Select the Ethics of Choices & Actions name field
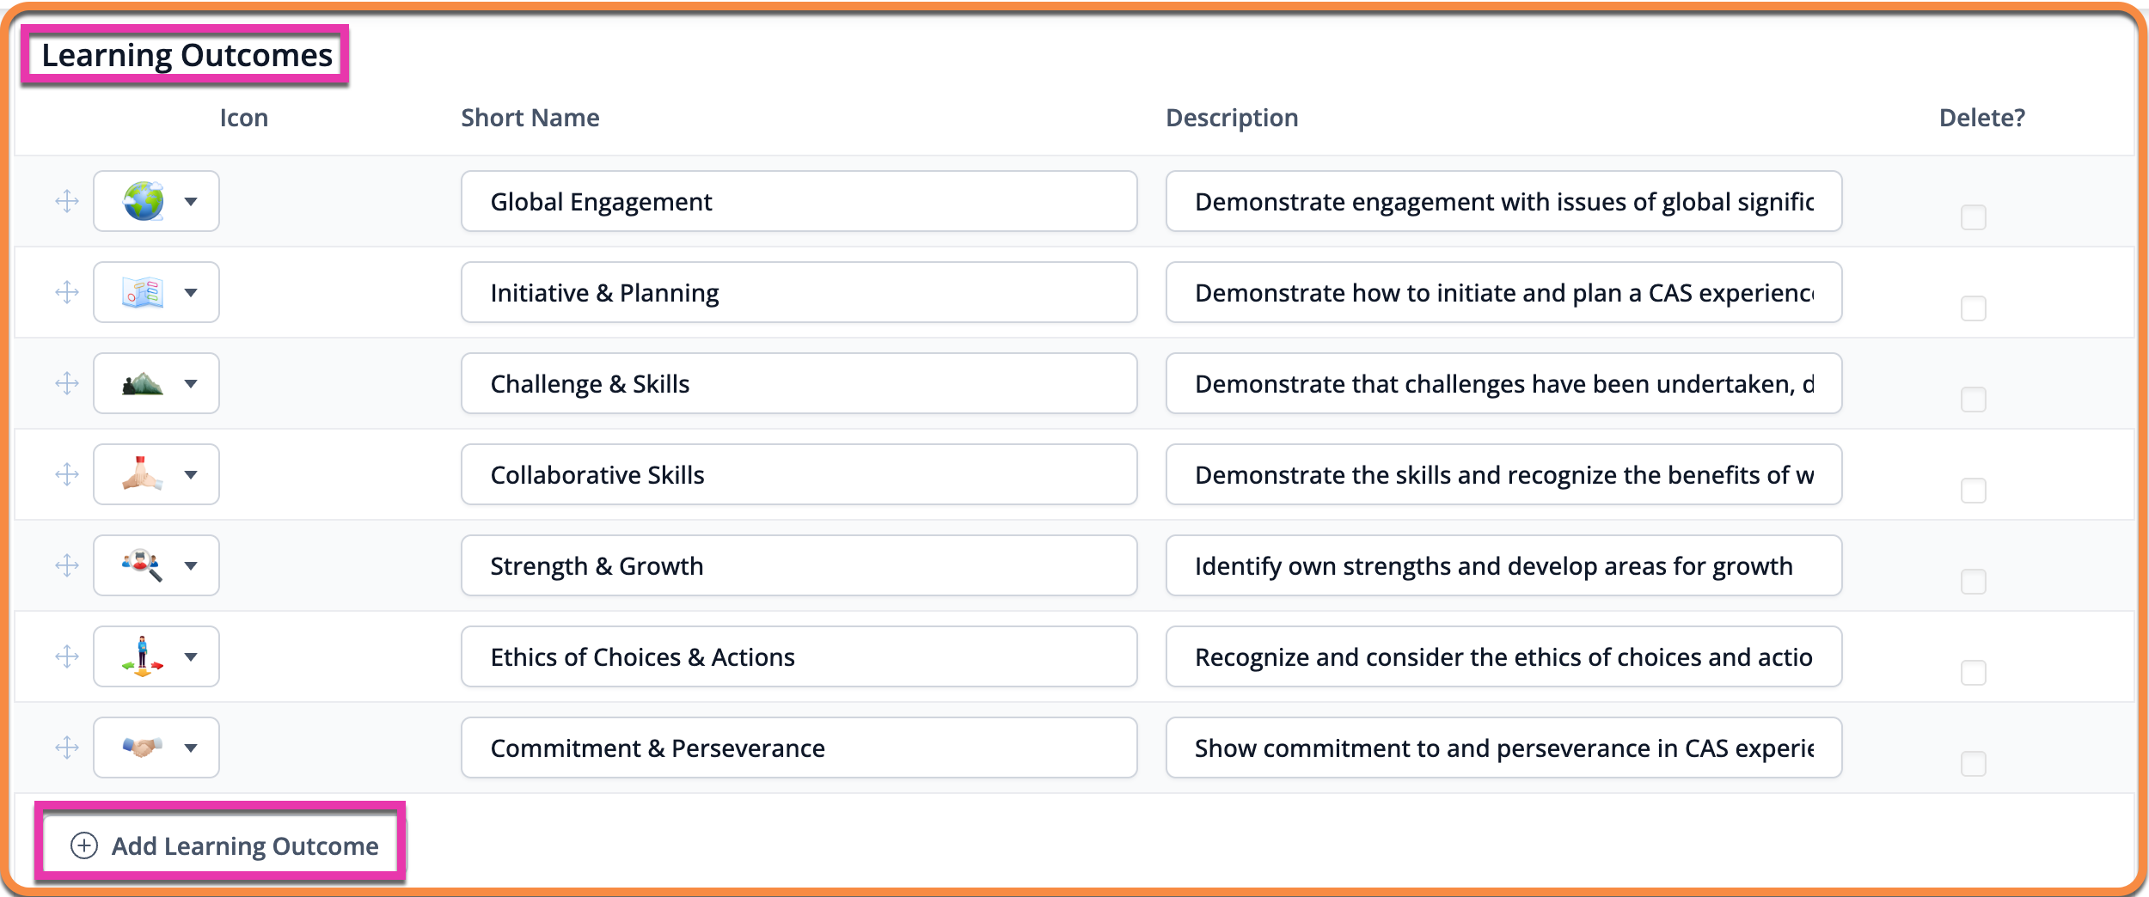2149x897 pixels. pos(799,656)
